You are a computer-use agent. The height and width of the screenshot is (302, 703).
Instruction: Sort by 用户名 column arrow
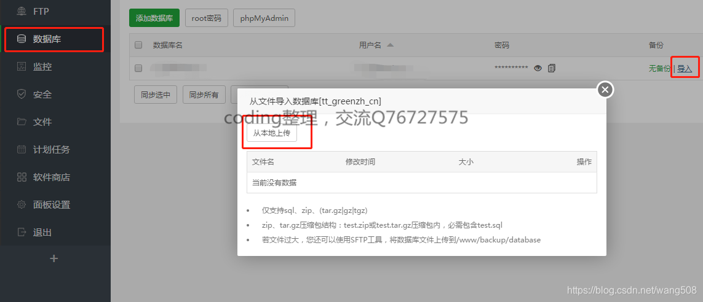(390, 45)
